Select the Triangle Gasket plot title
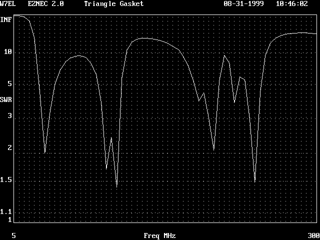Screen dimensions: 320x240 point(114,4)
